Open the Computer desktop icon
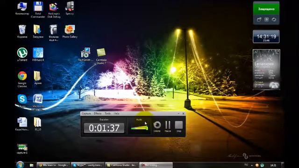Screen dimensions: 299x168 [x=22, y=8]
